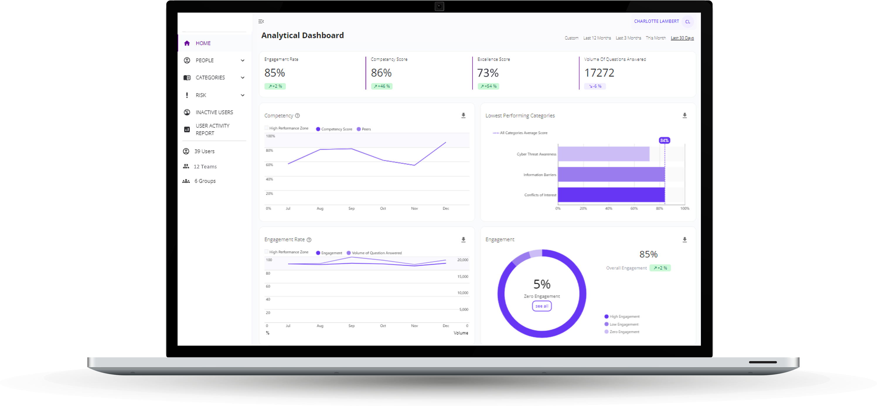This screenshot has width=877, height=406.
Task: Enable High Performance Zone in Engagement Rate chart
Action: (266, 252)
